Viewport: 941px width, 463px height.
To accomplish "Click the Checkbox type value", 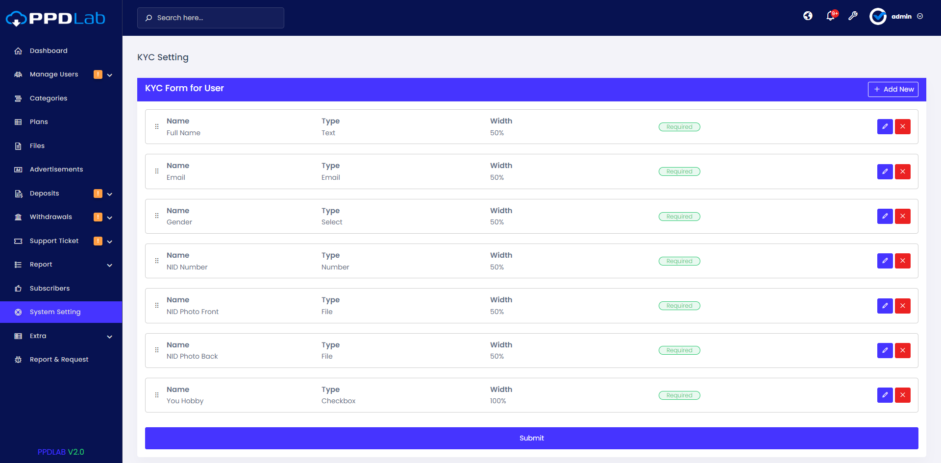I will point(338,401).
